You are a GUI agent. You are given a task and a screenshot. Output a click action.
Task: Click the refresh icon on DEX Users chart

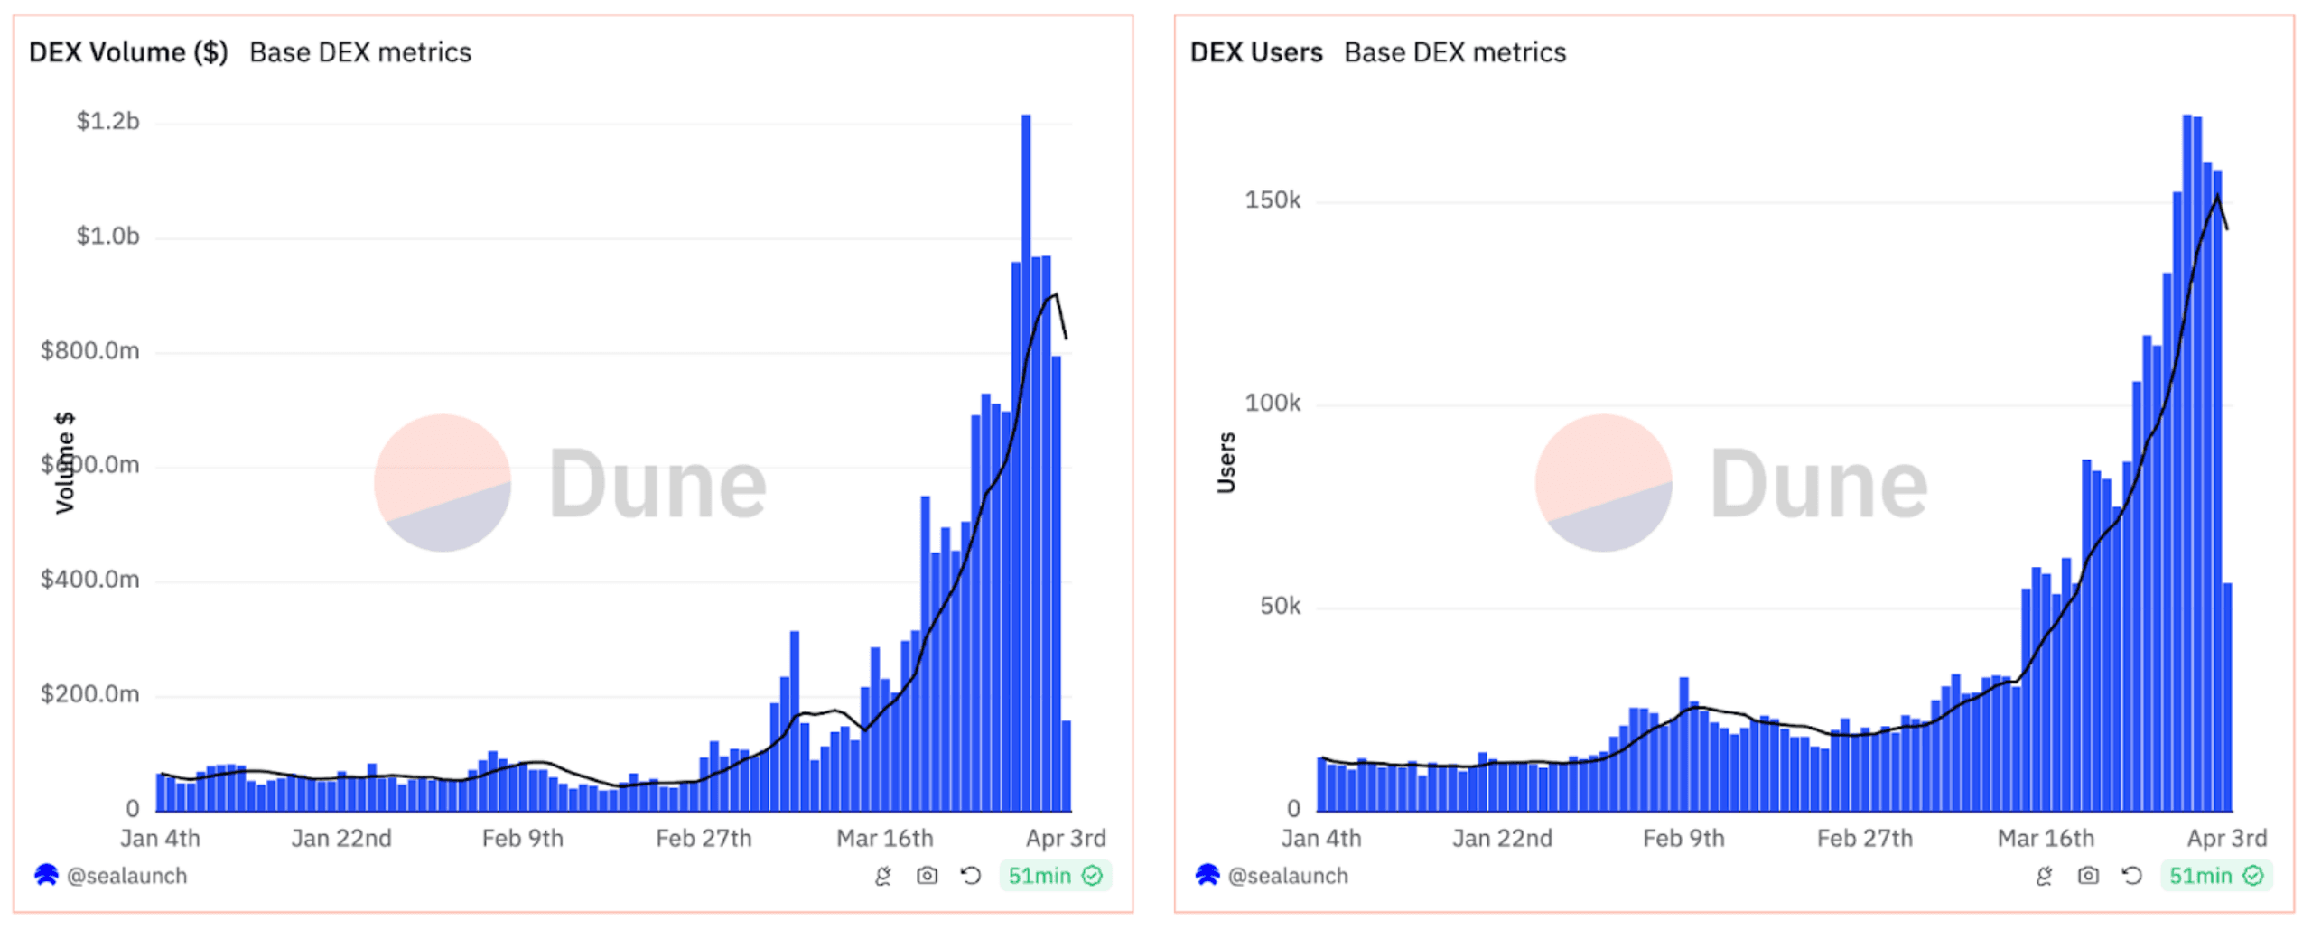coord(2131,875)
